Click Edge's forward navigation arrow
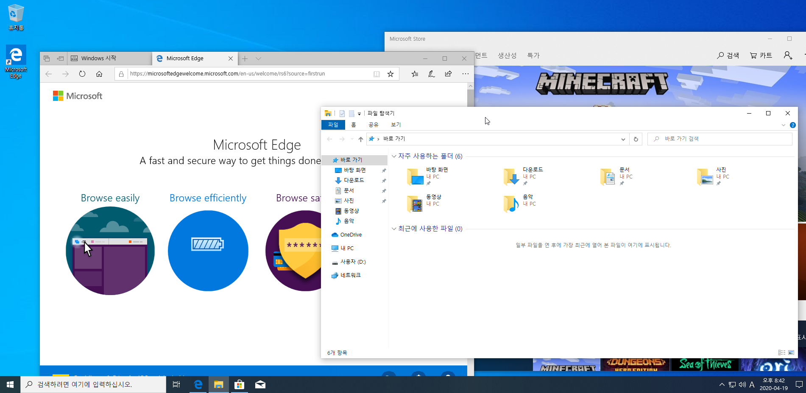Image resolution: width=806 pixels, height=393 pixels. click(65, 74)
